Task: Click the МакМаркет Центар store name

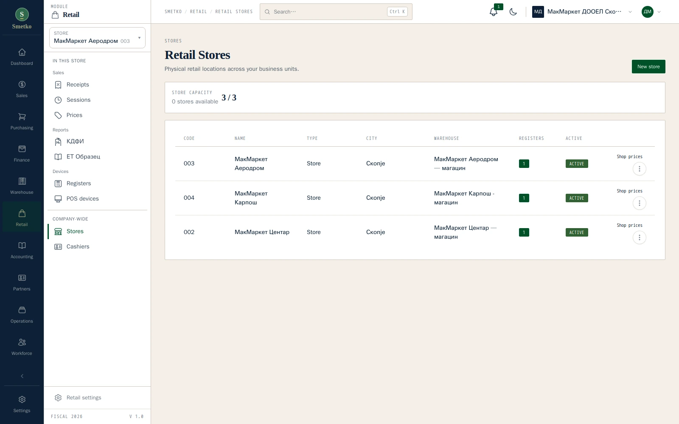Action: (x=262, y=232)
